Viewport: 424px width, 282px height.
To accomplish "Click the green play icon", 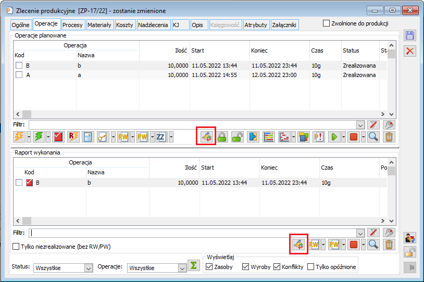I will click(x=334, y=137).
